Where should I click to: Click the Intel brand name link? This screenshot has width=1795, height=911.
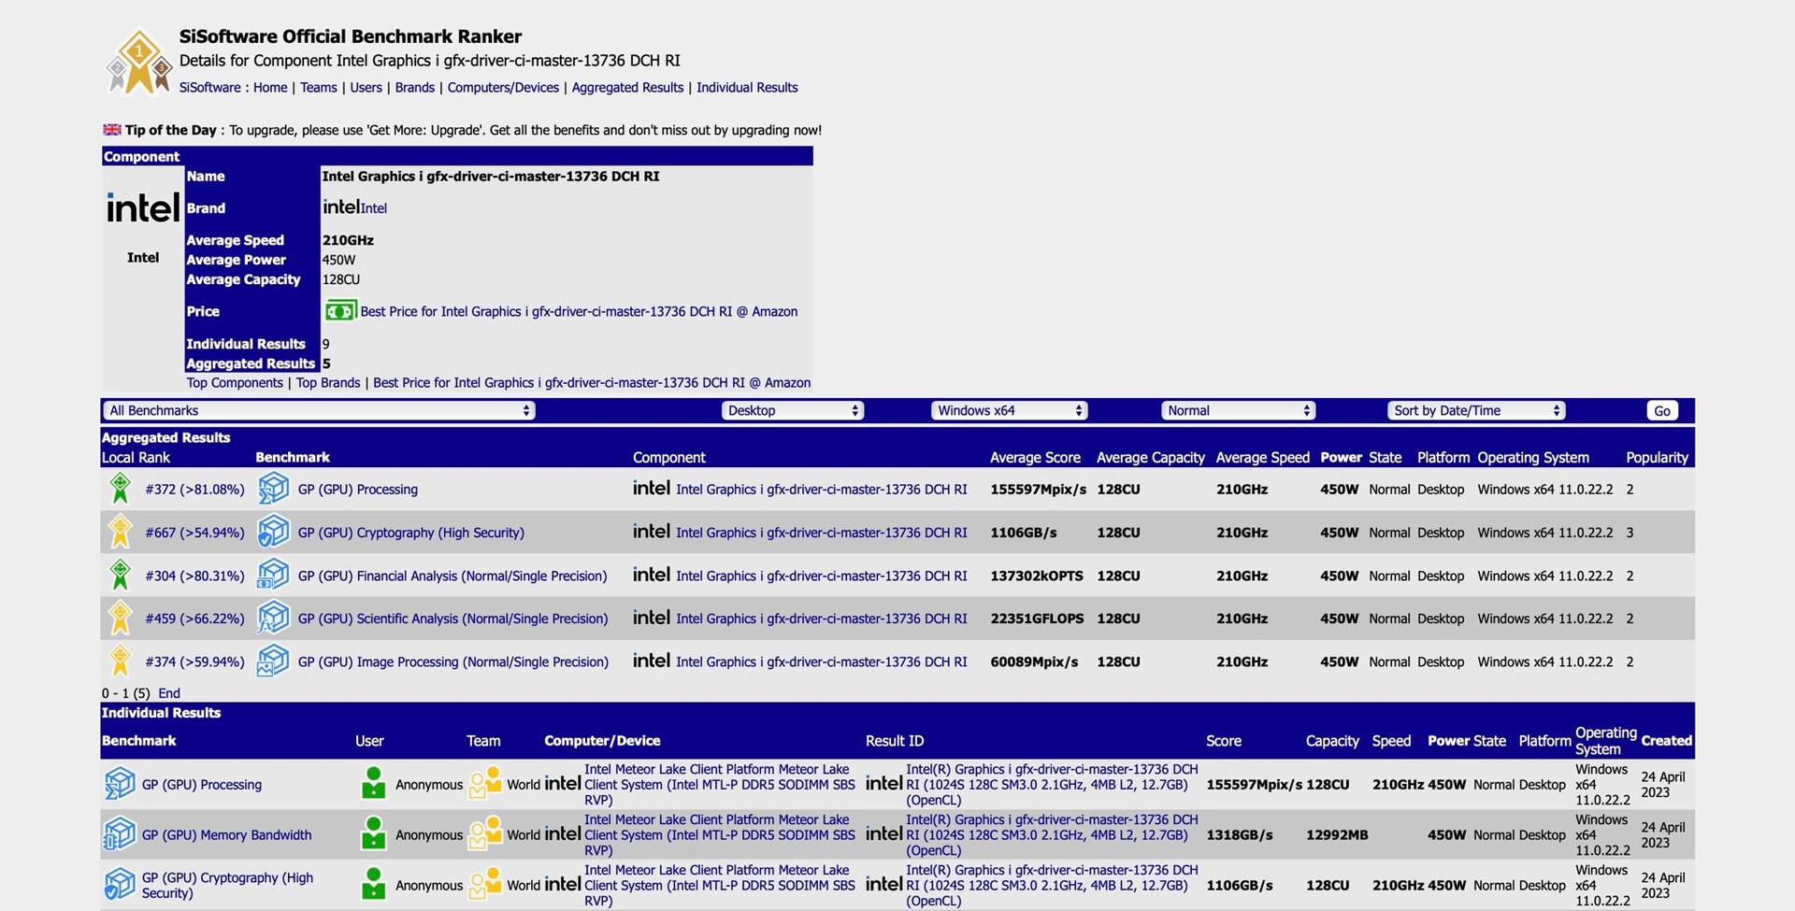(374, 208)
